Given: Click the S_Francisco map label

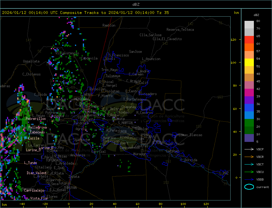Looking at the screenshot, I should click(x=119, y=55).
